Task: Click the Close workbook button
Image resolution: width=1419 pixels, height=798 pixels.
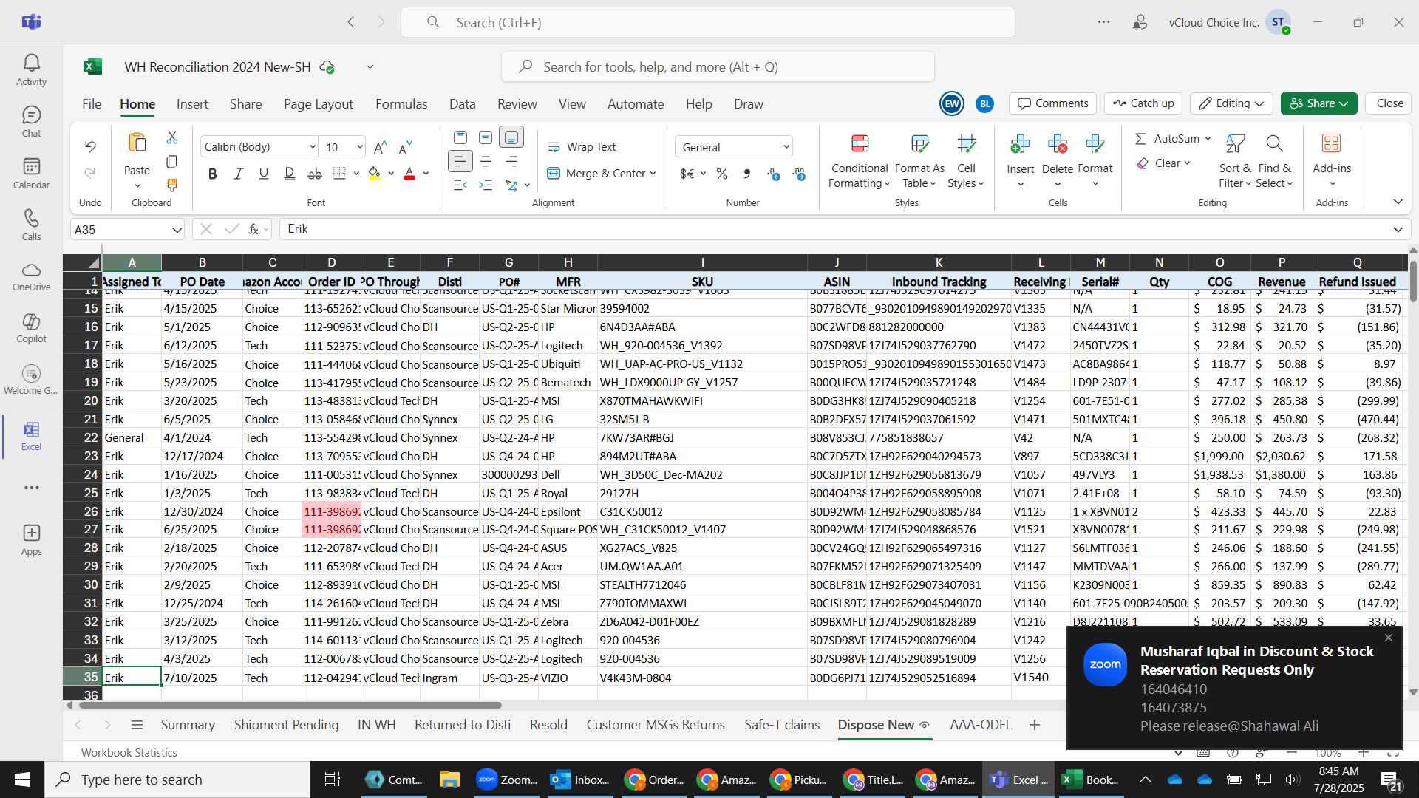Action: 1389,103
